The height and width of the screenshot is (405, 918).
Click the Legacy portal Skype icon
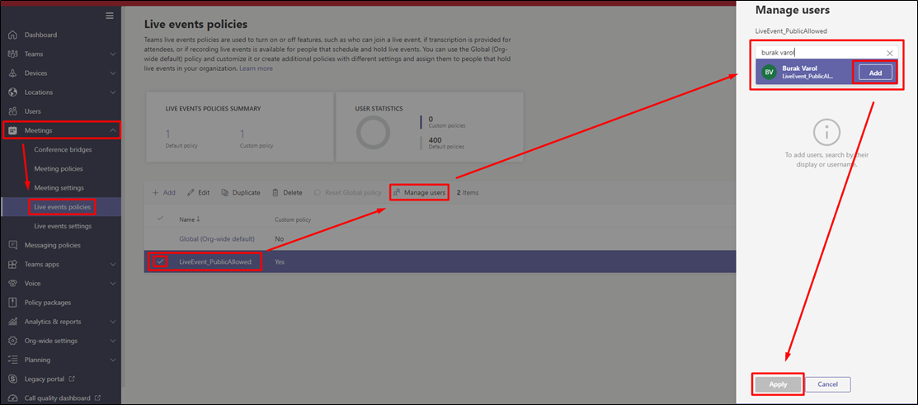tap(13, 379)
